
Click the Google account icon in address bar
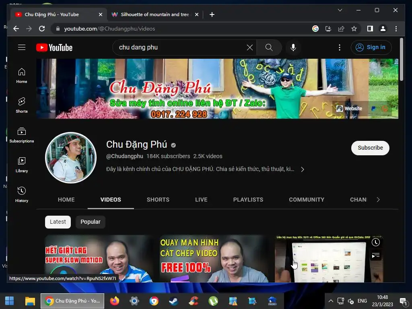[x=315, y=29]
